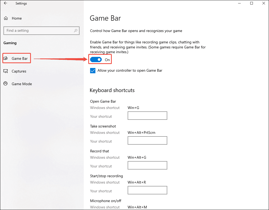The width and height of the screenshot is (269, 210).
Task: Click the Home icon in the sidebar
Action: coord(6,18)
